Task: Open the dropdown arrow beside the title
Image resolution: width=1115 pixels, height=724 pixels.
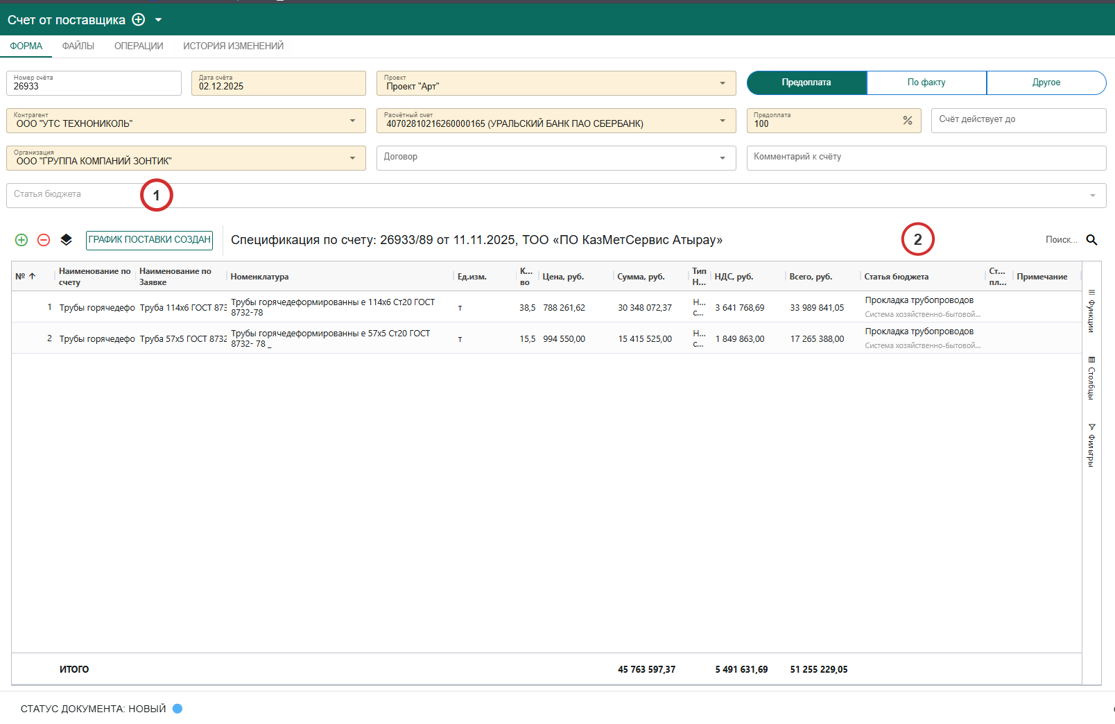Action: pyautogui.click(x=158, y=20)
